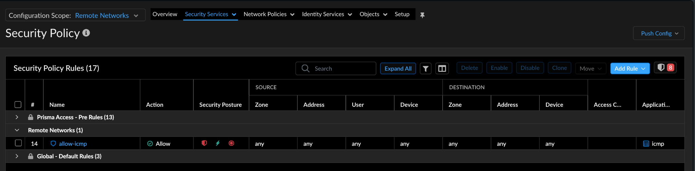The width and height of the screenshot is (695, 171).
Task: Click the icmp application cell text
Action: tap(658, 144)
